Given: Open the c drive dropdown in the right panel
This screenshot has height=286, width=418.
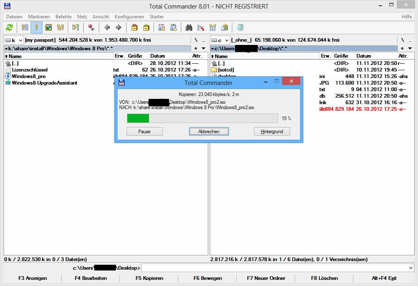Looking at the screenshot, I should 220,40.
